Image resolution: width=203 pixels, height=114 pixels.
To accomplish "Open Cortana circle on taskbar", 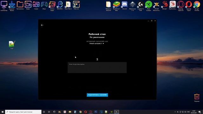I will click(x=44, y=112).
